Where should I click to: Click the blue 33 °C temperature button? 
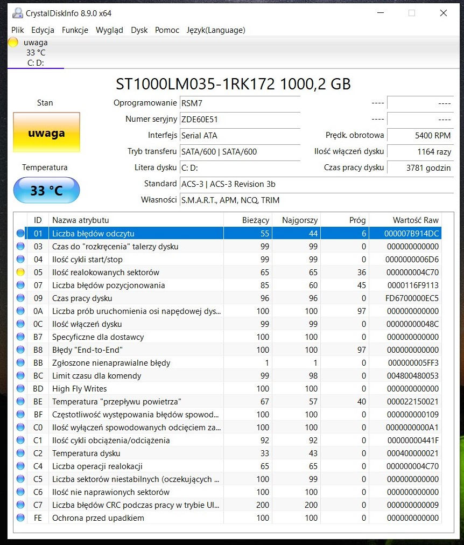[46, 190]
